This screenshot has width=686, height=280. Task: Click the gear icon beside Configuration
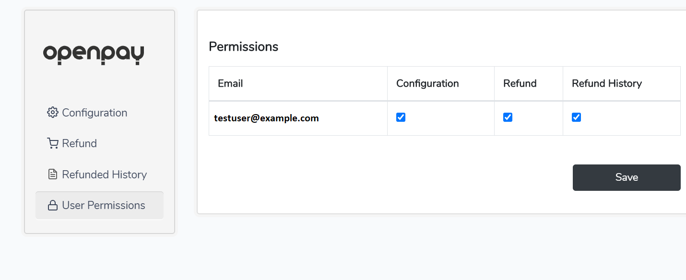(52, 113)
